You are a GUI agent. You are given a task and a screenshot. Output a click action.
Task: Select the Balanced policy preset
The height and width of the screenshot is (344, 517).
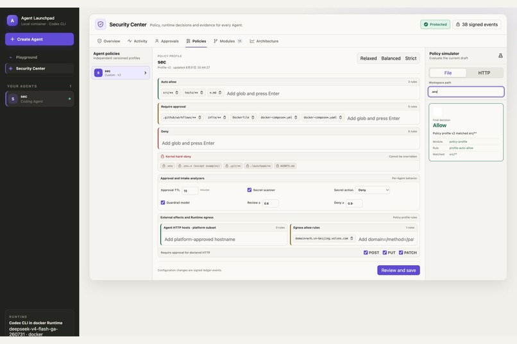click(x=391, y=58)
